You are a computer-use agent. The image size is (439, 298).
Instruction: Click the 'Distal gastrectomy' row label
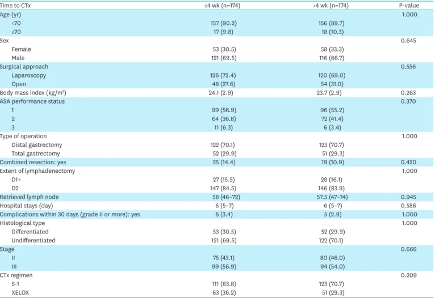(x=37, y=145)
